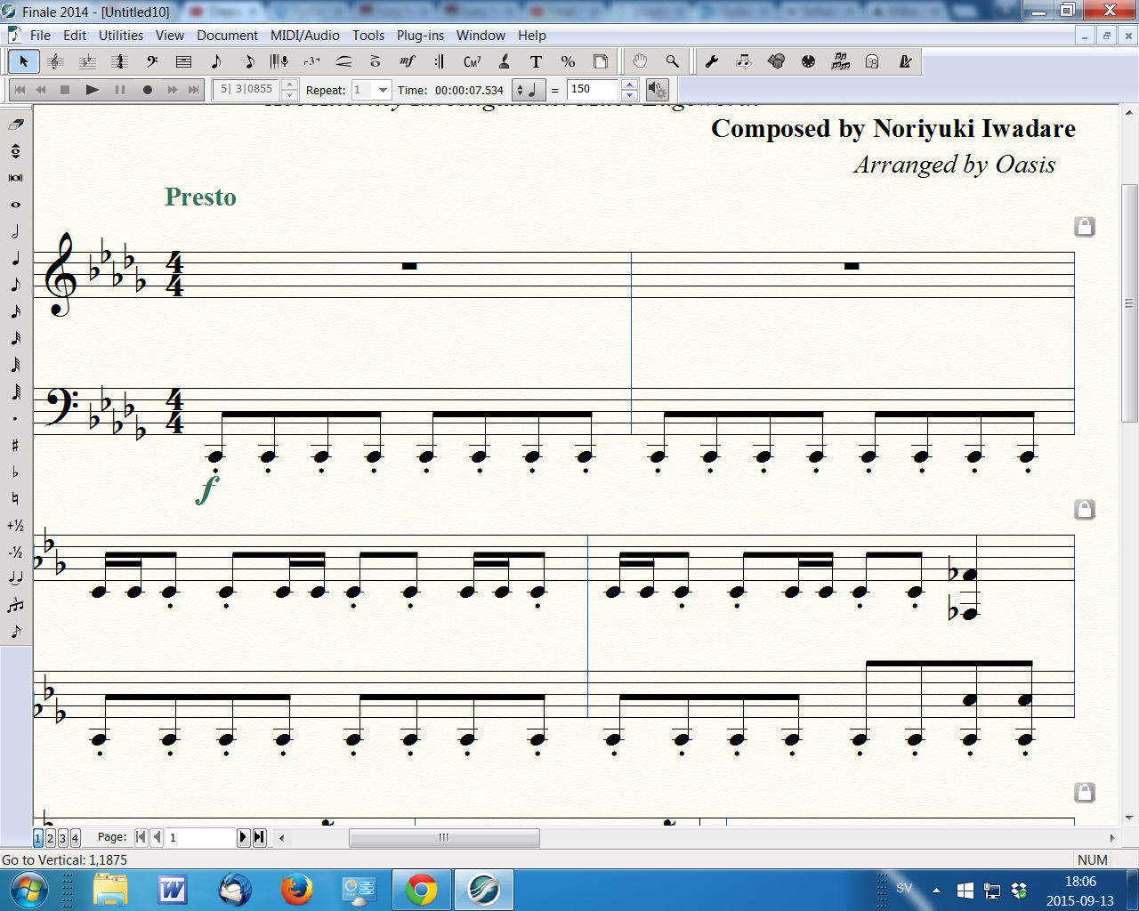Toggle the natural accidental in palette
1139x911 pixels.
(15, 498)
